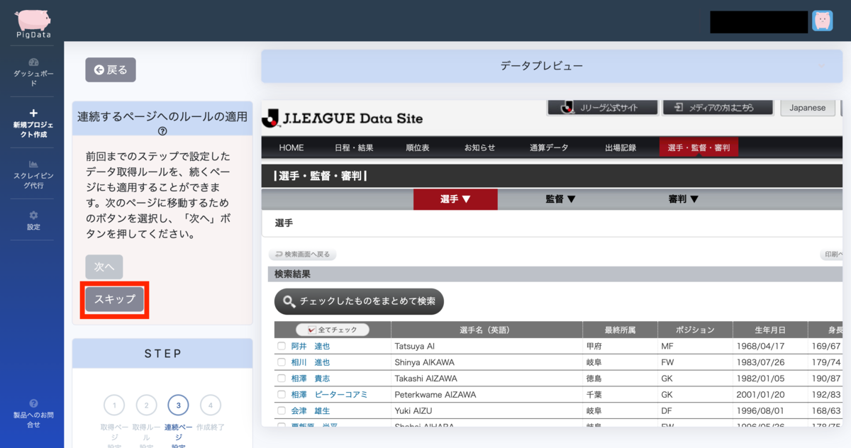Check the box for 相川 進也

[x=282, y=362]
